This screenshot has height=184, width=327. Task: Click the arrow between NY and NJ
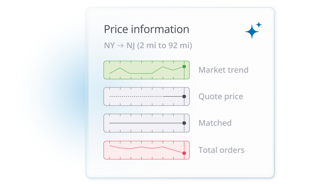120,45
